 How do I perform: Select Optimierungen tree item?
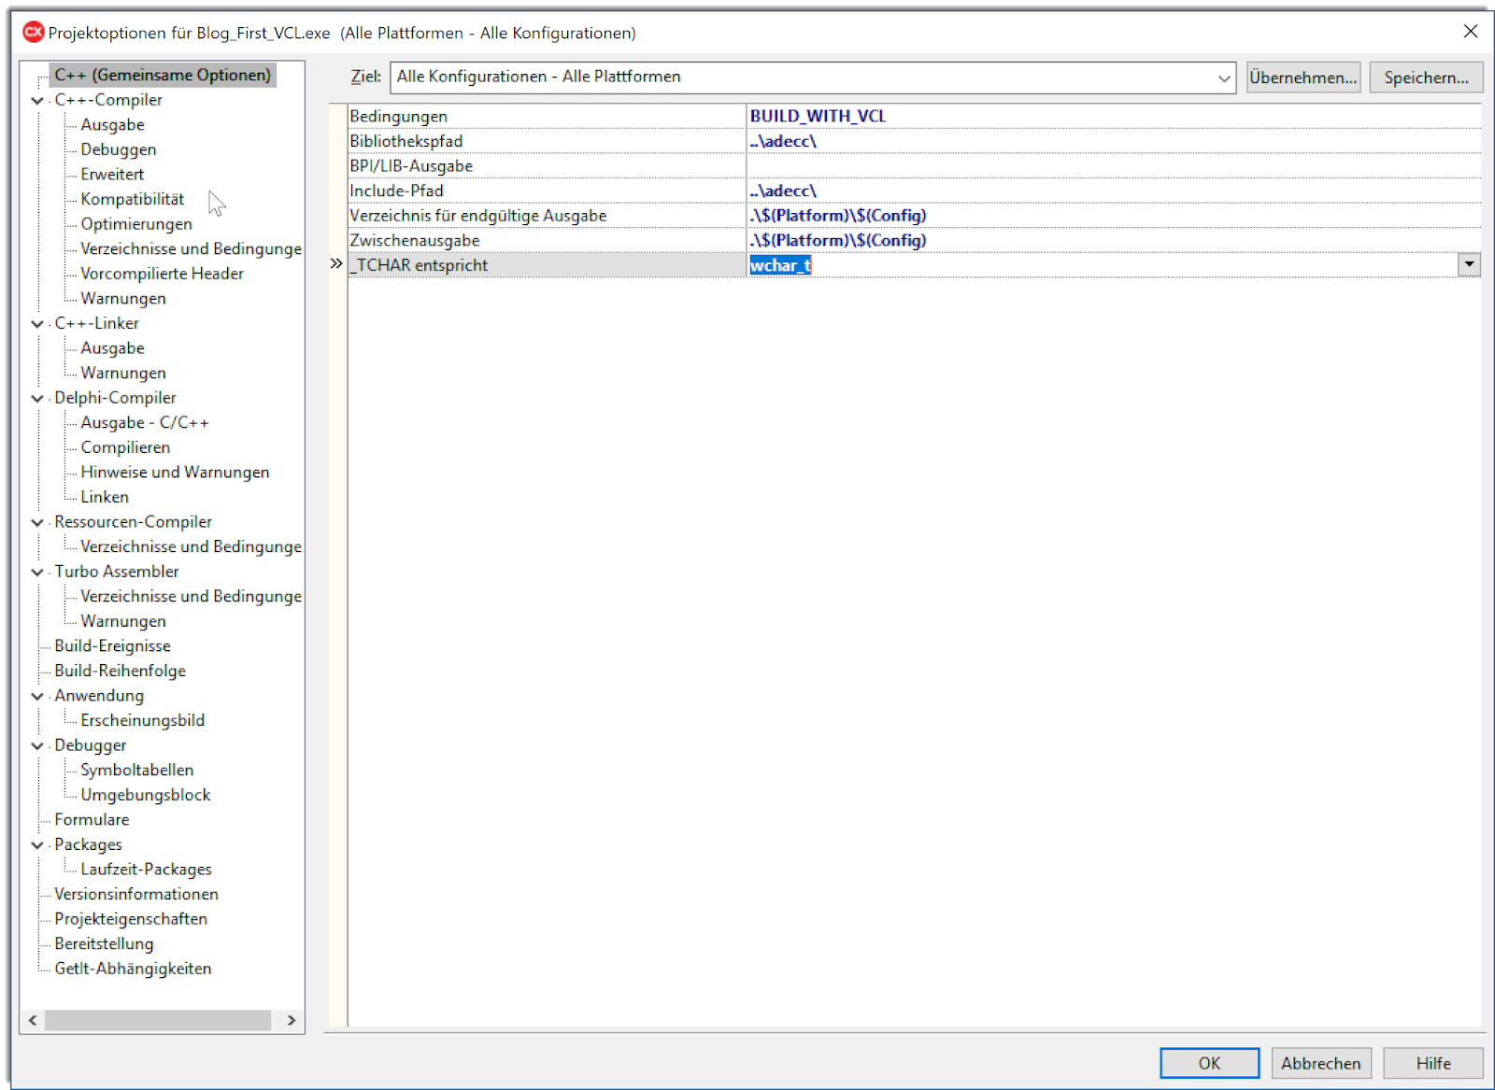136,224
